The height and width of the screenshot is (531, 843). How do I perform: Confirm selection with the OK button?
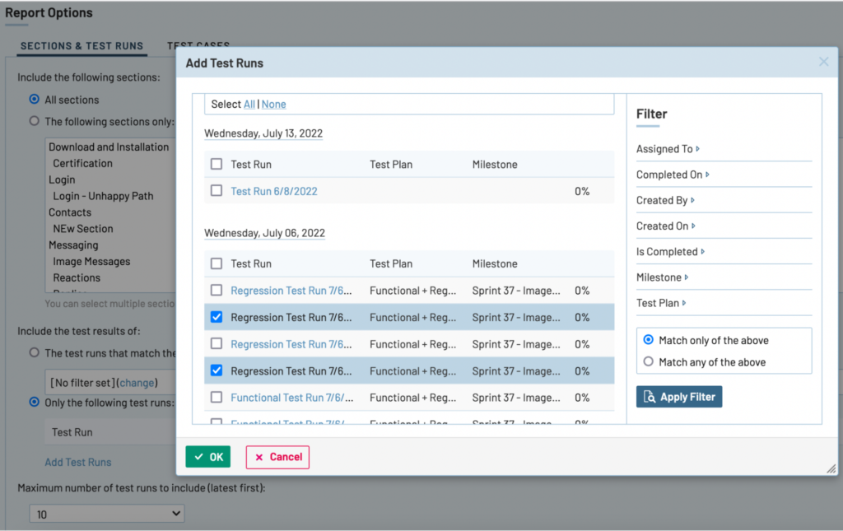[207, 457]
